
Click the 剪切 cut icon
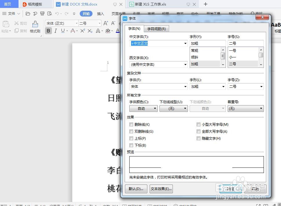click(x=20, y=24)
